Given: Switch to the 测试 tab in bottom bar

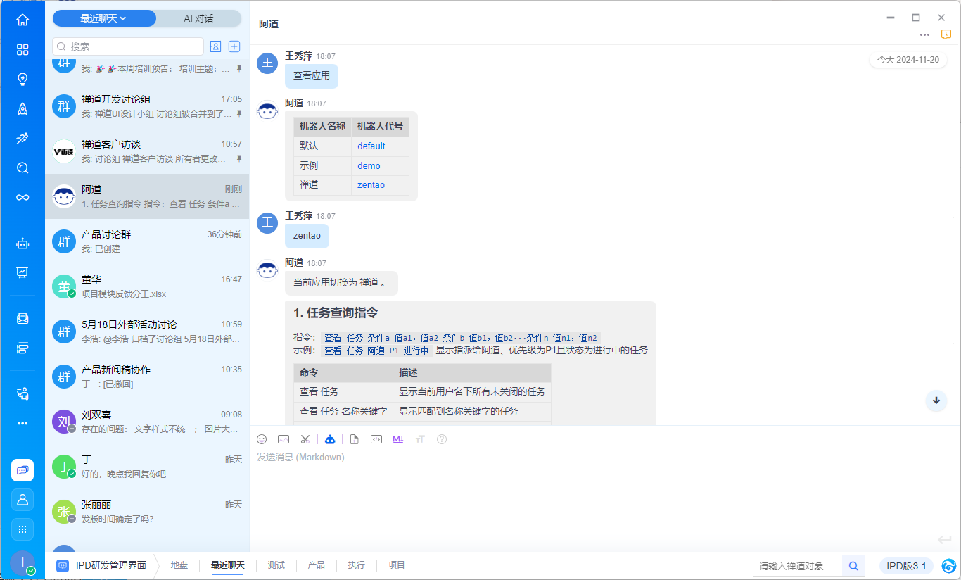Looking at the screenshot, I should 276,565.
